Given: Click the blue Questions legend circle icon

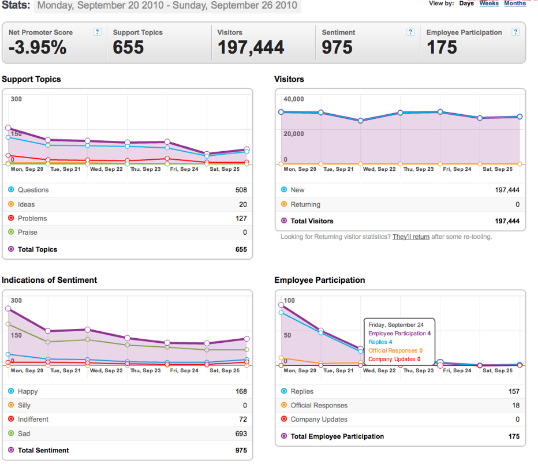Looking at the screenshot, I should pyautogui.click(x=11, y=189).
